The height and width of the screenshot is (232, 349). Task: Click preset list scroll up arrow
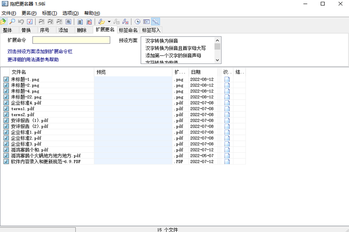pyautogui.click(x=217, y=40)
